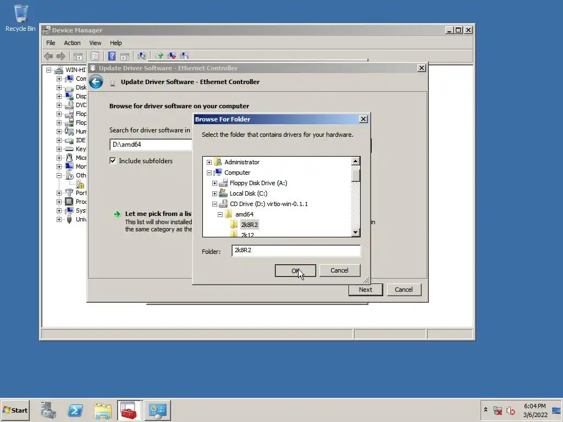Click the red toolbox taskbar icon
This screenshot has width=563, height=422.
(x=129, y=410)
